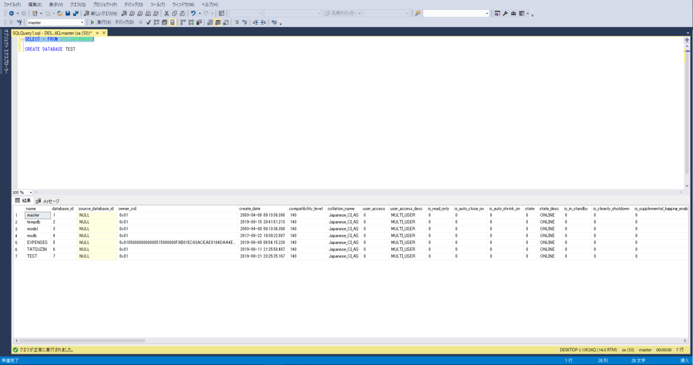Collapse the SELECT statement outline toggle
693x365 pixels.
click(x=22, y=39)
